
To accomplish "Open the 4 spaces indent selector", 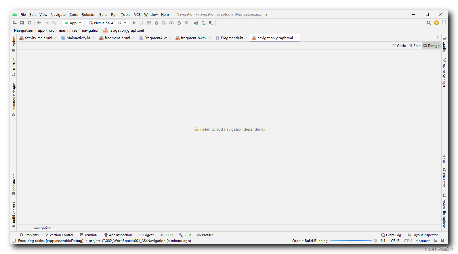I will click(423, 241).
